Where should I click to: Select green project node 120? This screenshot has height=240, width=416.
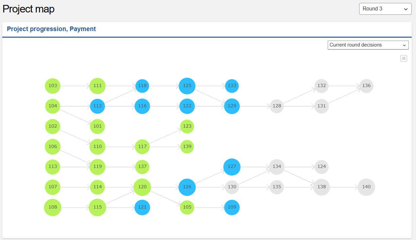(x=142, y=187)
